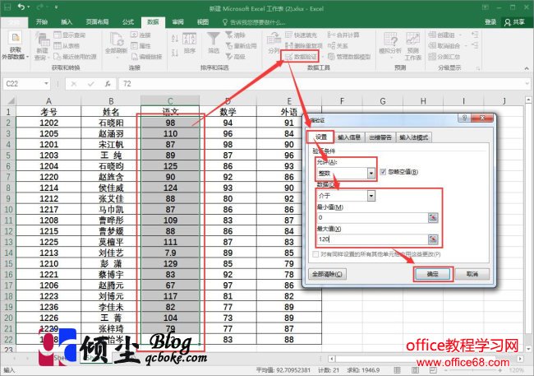
Task: Click 创建组 (Group) in the ribbon
Action: (444, 35)
